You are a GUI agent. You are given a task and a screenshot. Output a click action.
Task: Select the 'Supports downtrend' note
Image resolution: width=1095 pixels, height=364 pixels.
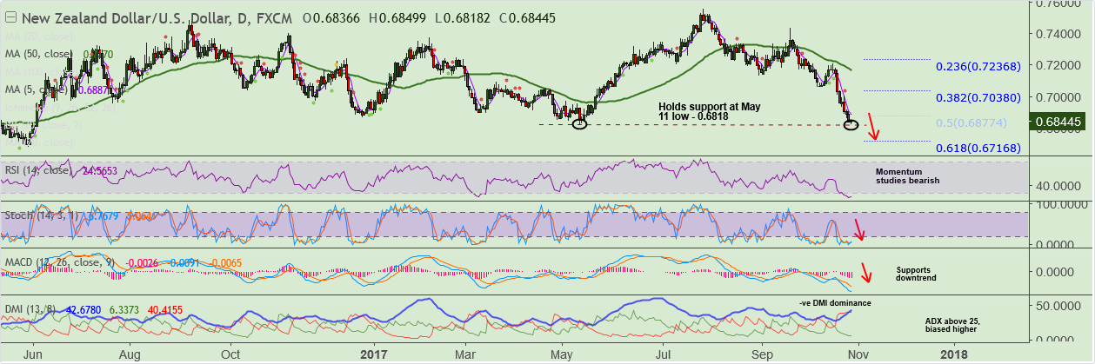tap(918, 274)
